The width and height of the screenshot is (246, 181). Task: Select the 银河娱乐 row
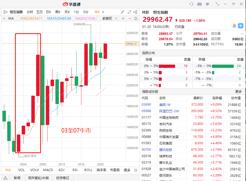pos(191,175)
